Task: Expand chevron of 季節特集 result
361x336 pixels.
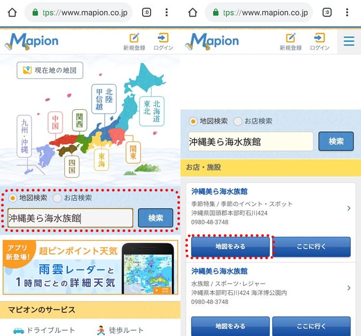Action: [349, 208]
